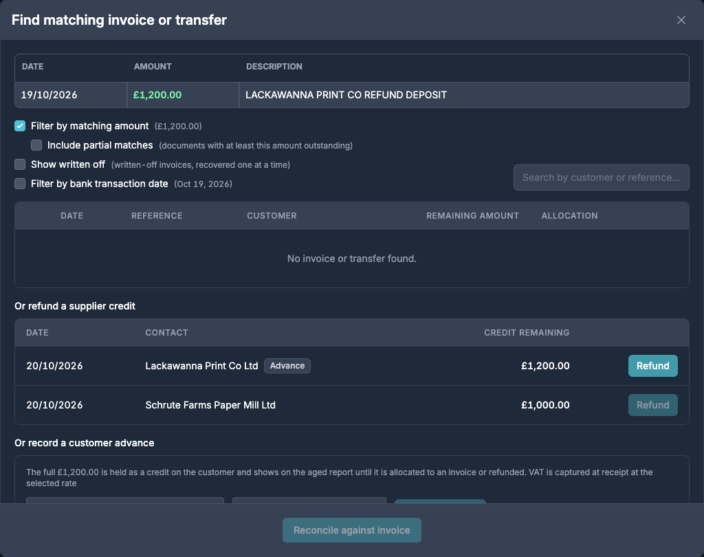
Task: Click the Contact column header
Action: tap(166, 332)
